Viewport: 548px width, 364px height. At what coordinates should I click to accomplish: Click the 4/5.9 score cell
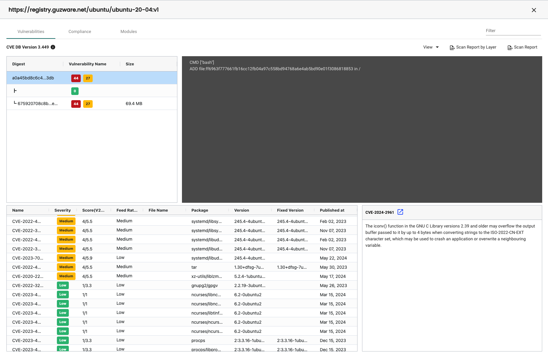tap(87, 258)
